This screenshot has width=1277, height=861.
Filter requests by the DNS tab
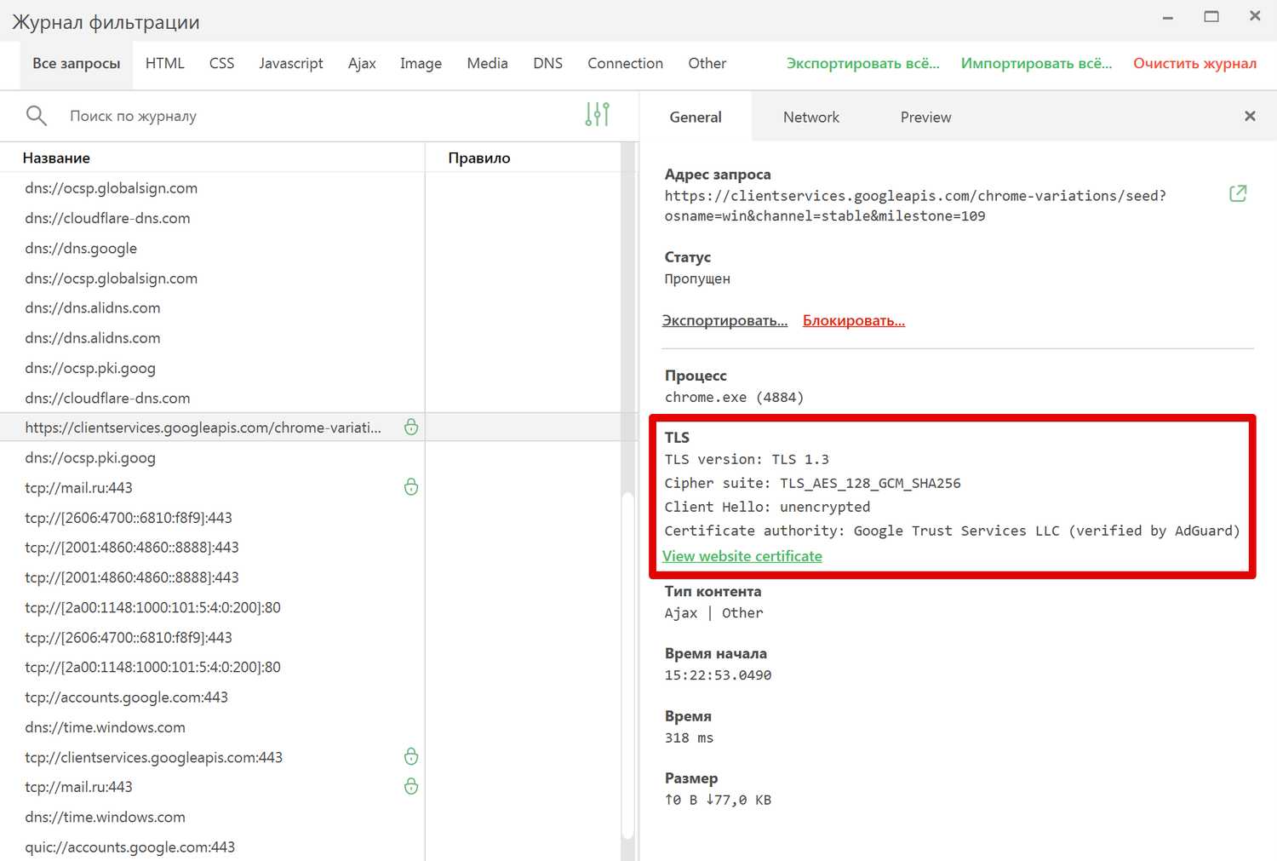pyautogui.click(x=547, y=64)
